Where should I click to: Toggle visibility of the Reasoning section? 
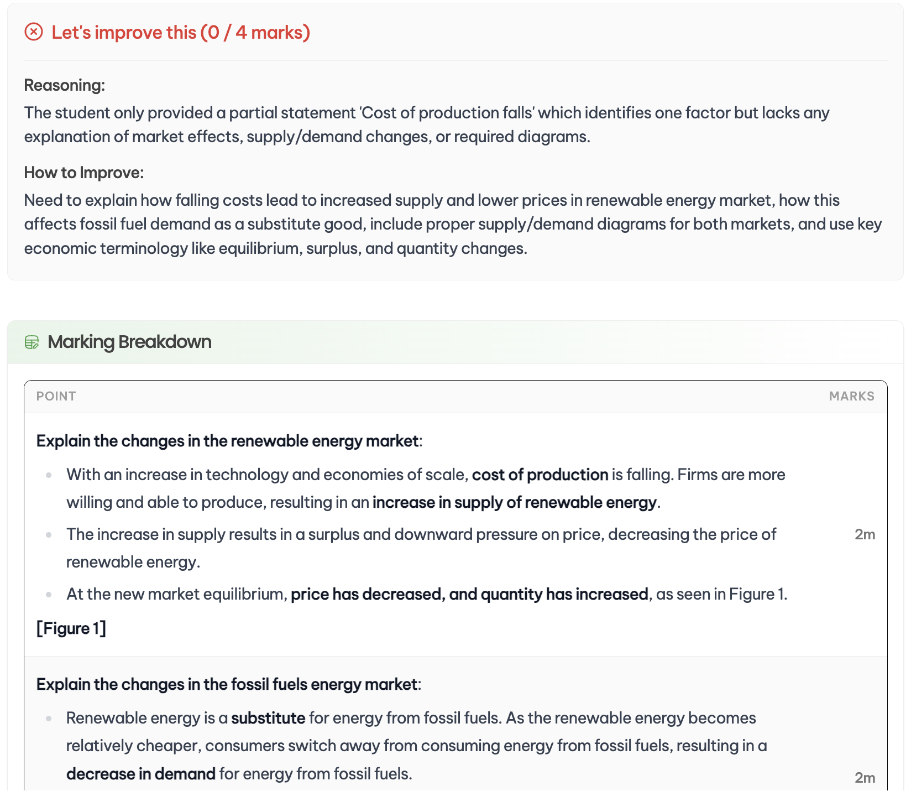tap(65, 85)
